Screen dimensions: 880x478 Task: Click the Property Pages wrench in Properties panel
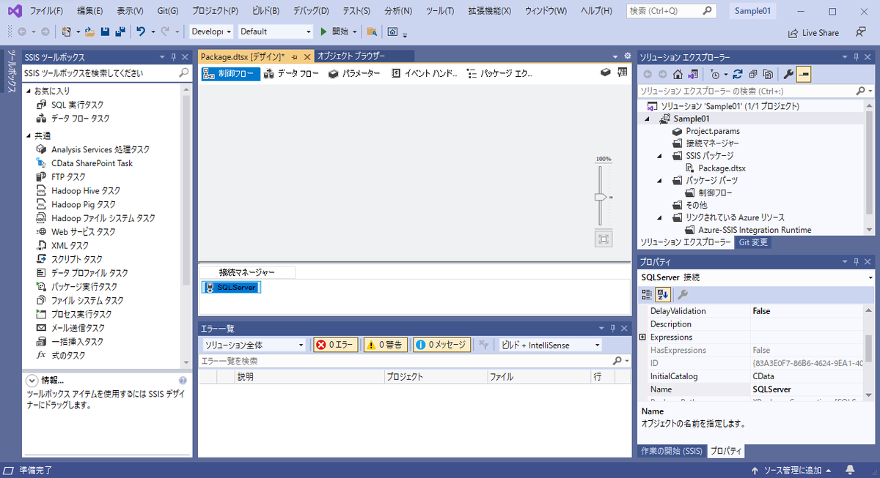coord(682,294)
